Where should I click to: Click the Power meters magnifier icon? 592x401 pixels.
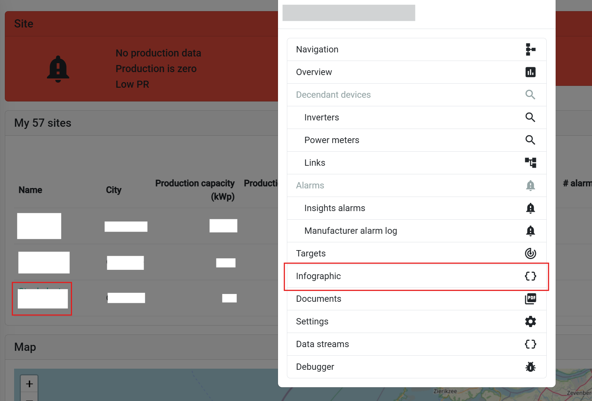(x=530, y=140)
